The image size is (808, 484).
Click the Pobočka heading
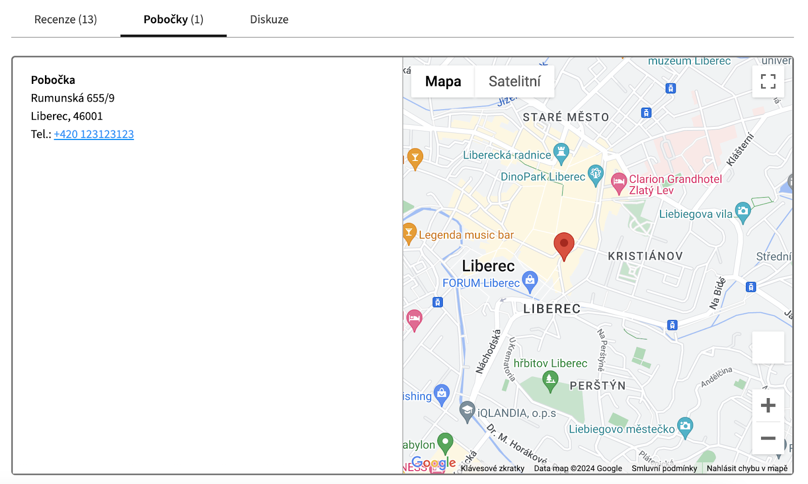(53, 80)
